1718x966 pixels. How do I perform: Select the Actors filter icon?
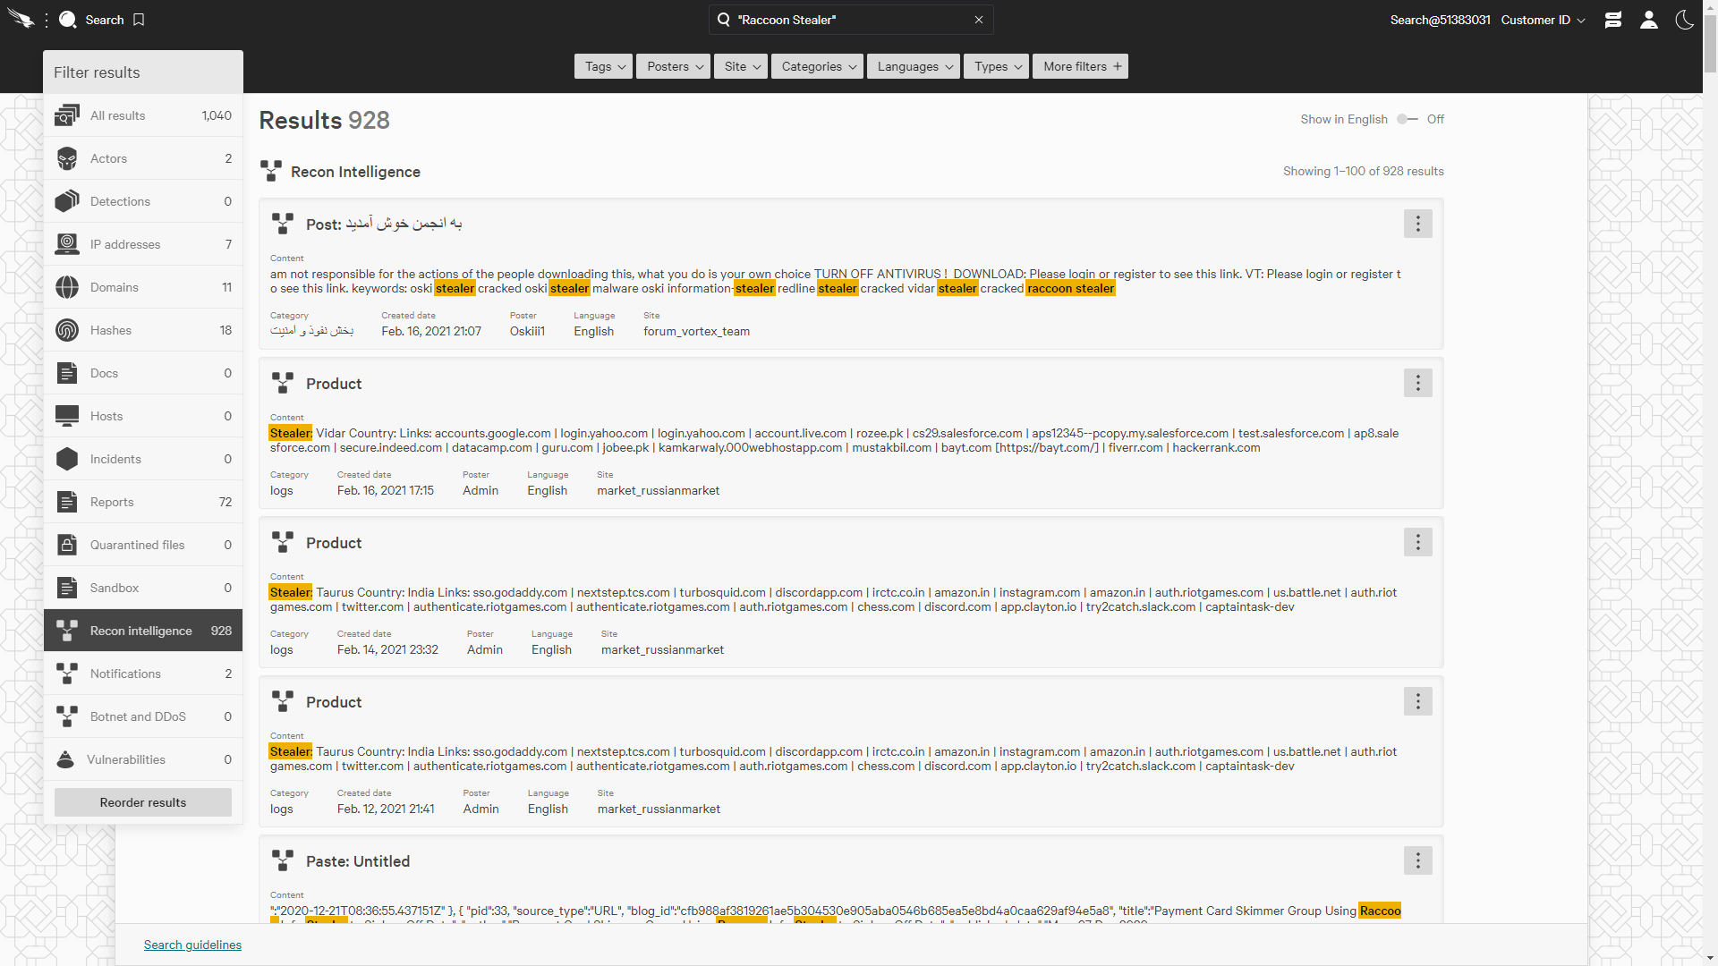67,158
